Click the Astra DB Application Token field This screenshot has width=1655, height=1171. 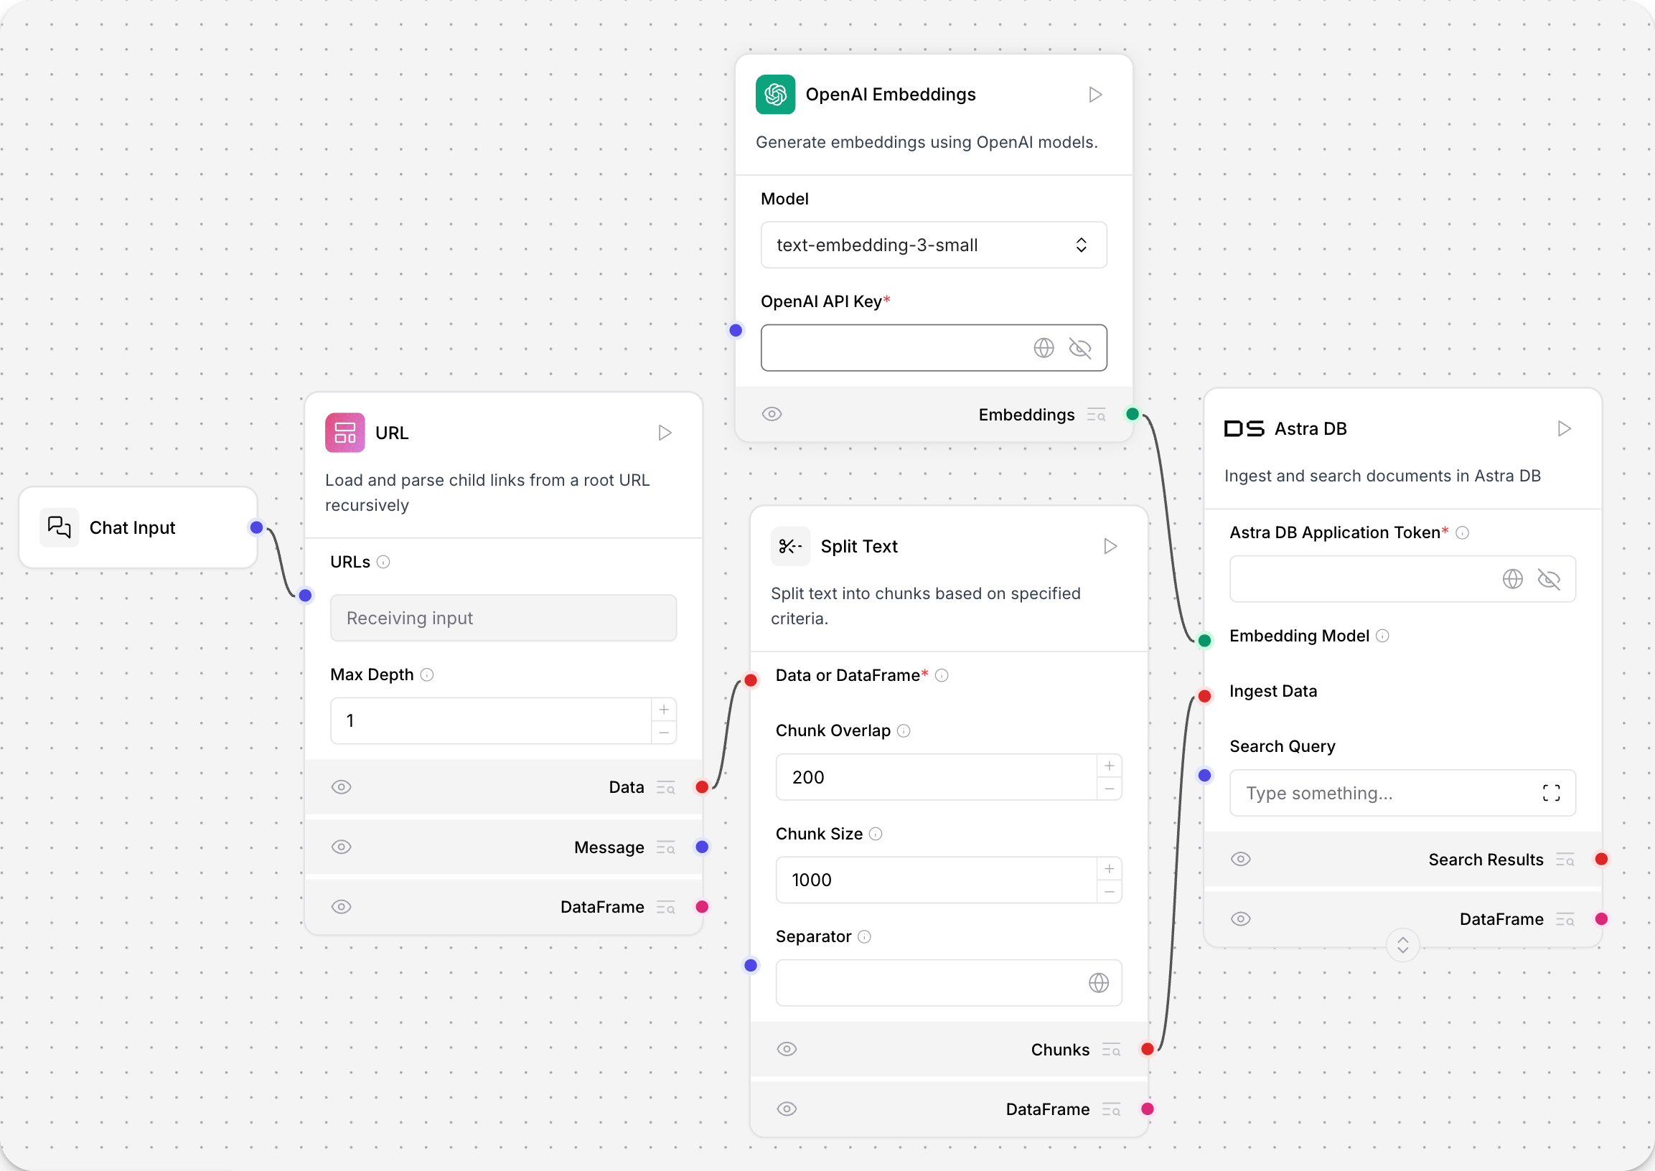(1402, 579)
